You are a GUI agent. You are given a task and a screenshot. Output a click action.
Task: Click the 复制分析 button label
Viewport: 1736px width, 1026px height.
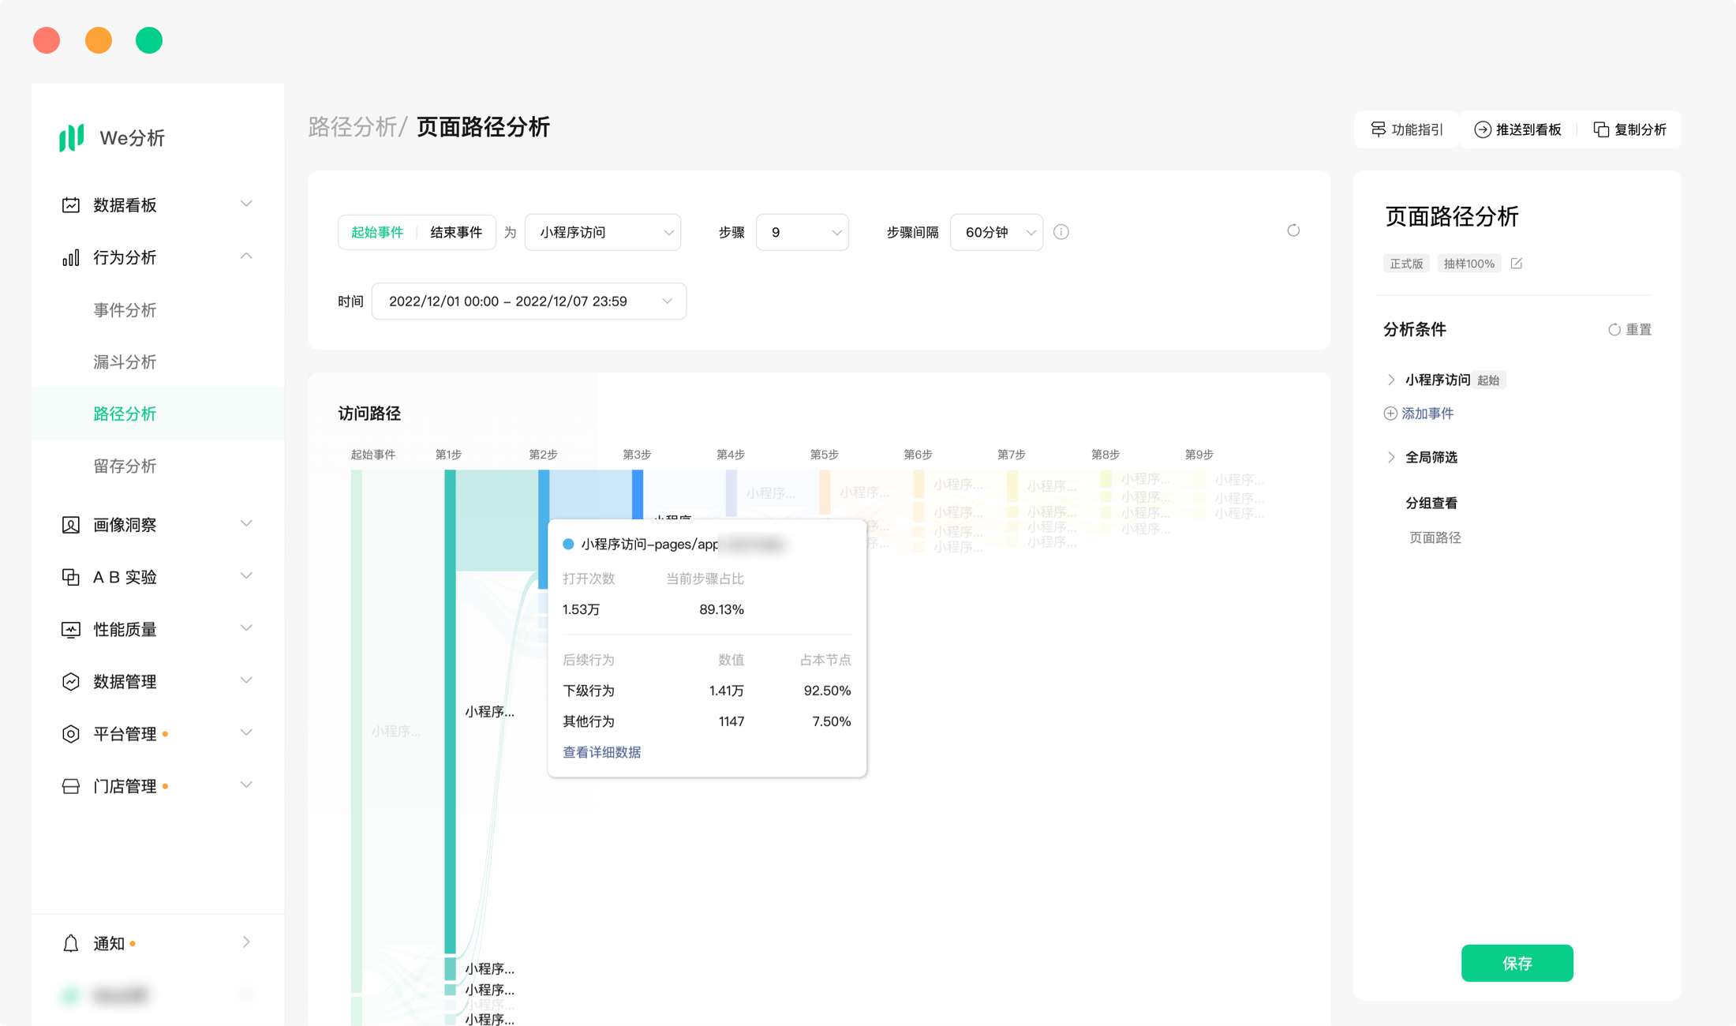[1641, 129]
